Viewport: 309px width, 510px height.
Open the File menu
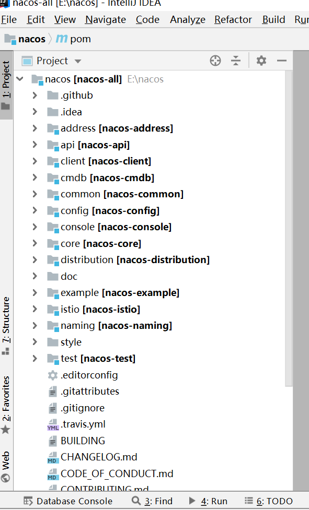click(9, 20)
